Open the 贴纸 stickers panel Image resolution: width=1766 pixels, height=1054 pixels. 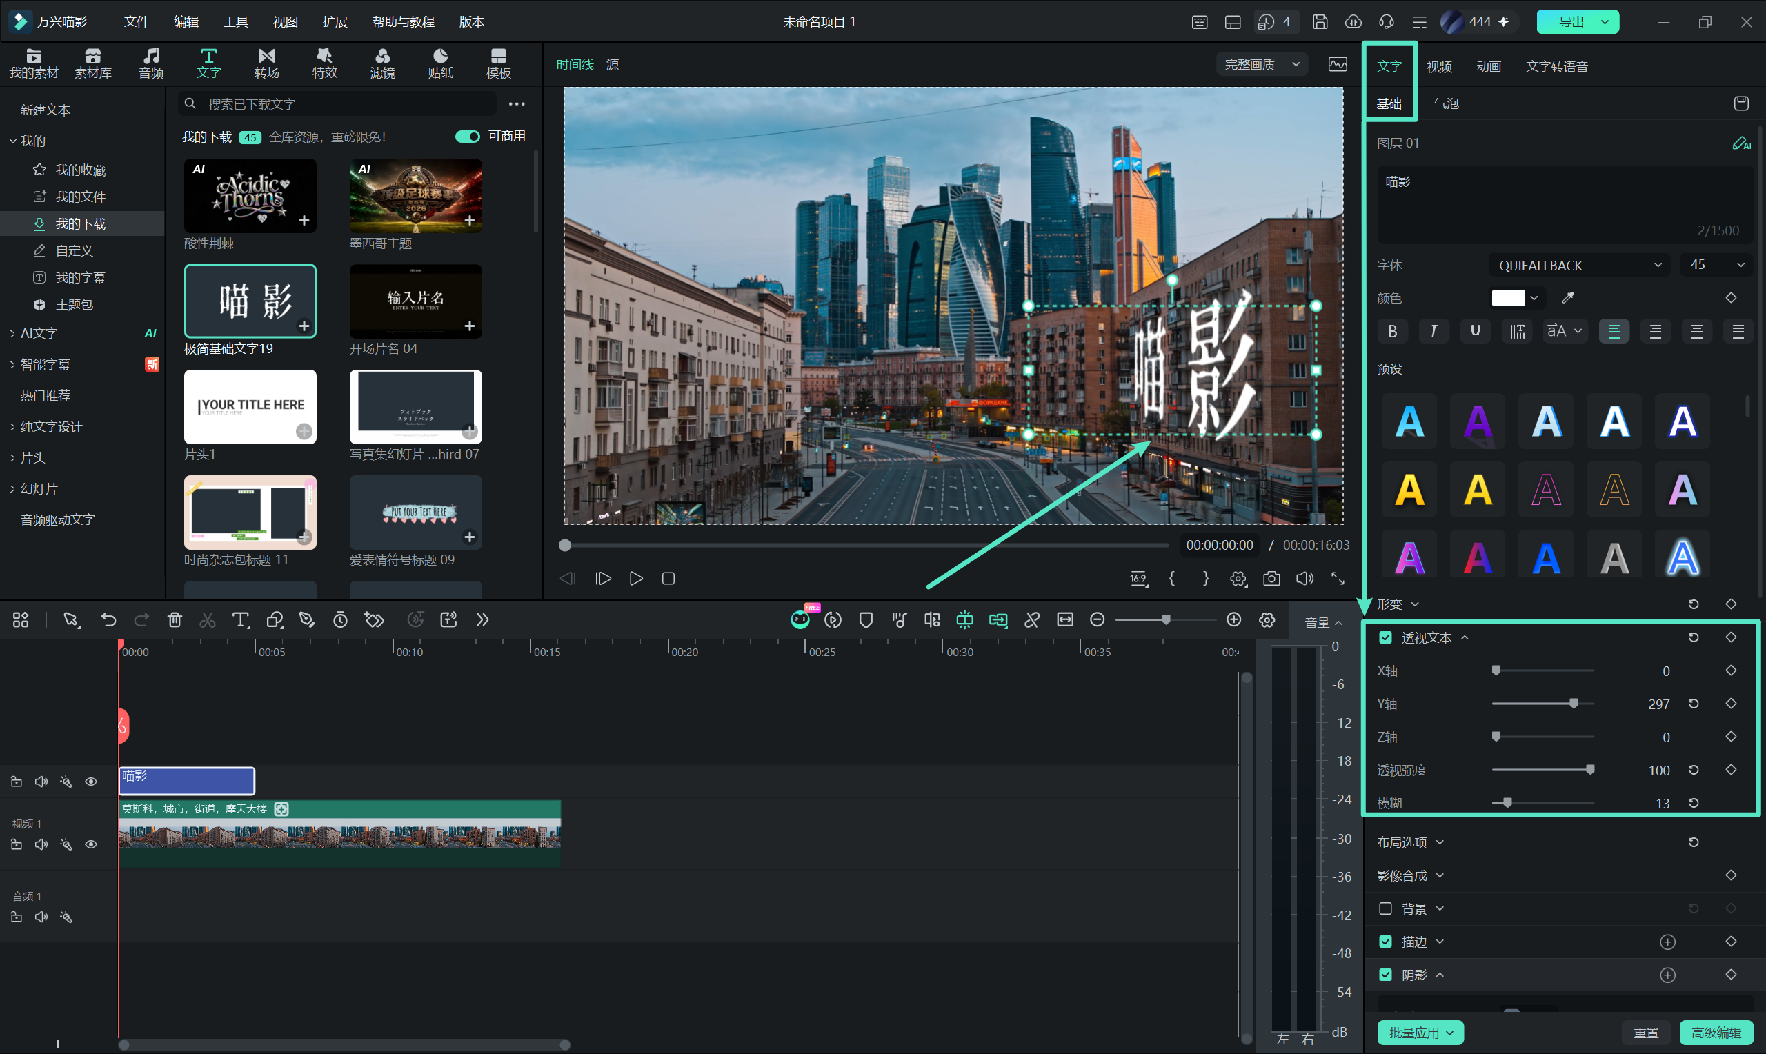tap(440, 63)
